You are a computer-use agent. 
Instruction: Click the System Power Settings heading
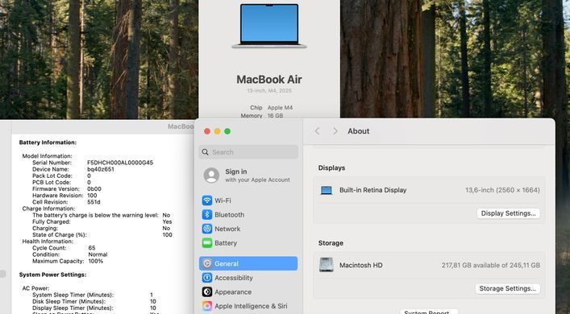52,275
